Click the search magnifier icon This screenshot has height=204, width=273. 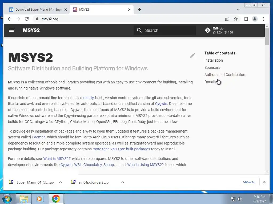[x=139, y=30]
